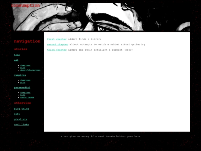Open pics under vampires
The height and width of the screenshot is (151, 201).
[23, 82]
